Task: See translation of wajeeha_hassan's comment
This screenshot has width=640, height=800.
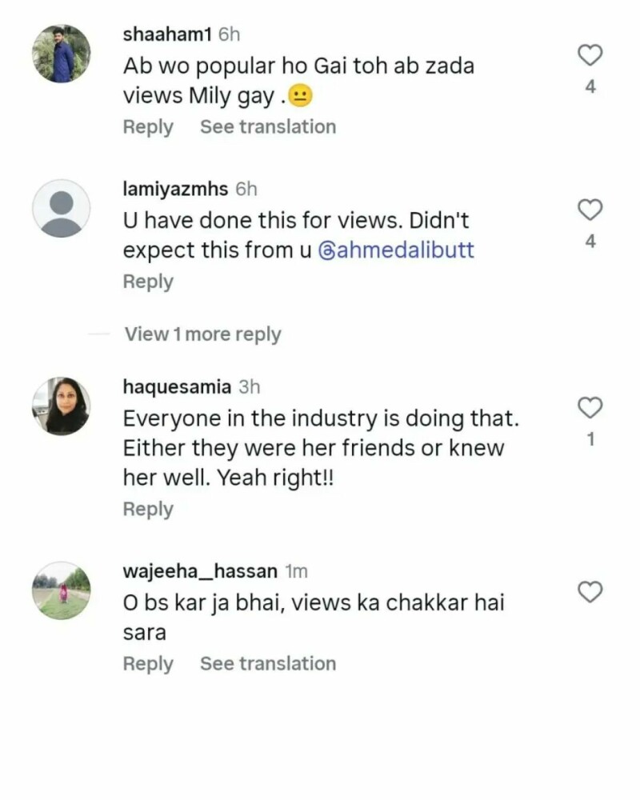Action: coord(268,664)
